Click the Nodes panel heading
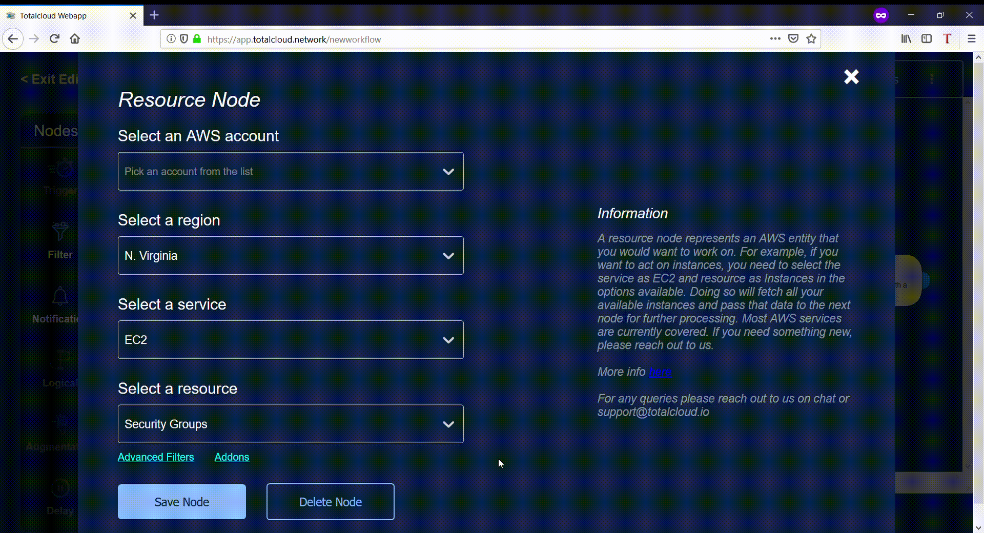Screen dimensions: 984x533 tap(56, 131)
